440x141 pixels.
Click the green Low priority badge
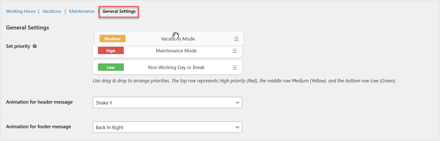[x=111, y=67]
